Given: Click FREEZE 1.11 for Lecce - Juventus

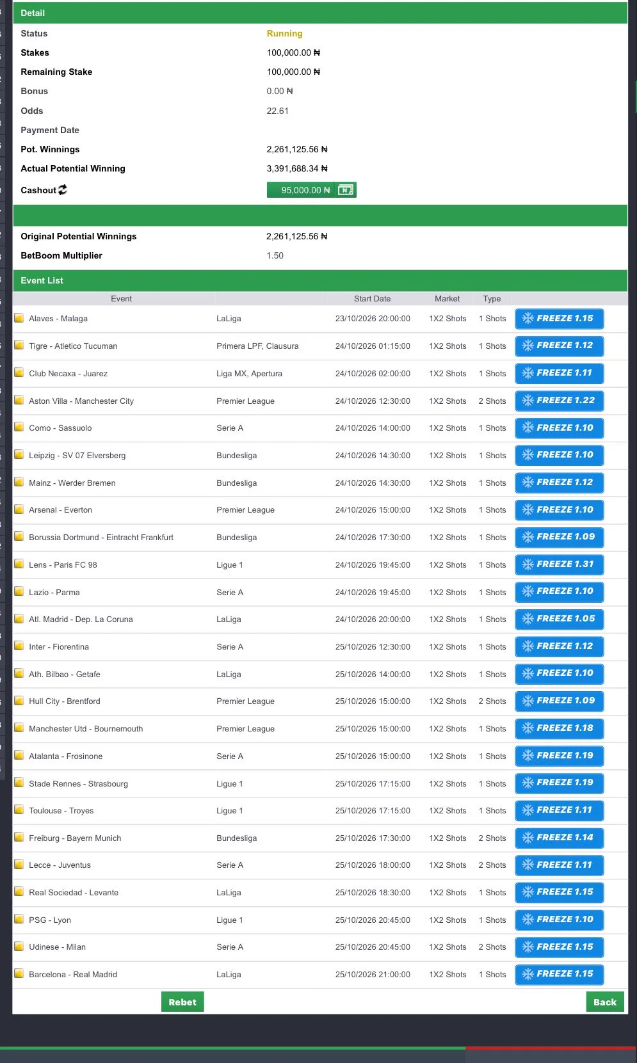Looking at the screenshot, I should click(560, 865).
